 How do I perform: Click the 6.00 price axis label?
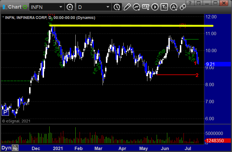[210, 119]
